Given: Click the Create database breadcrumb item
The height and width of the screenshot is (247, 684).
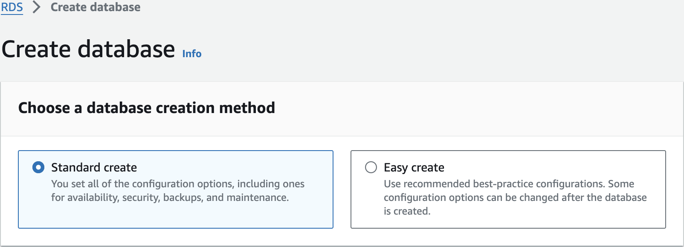Looking at the screenshot, I should (x=95, y=7).
